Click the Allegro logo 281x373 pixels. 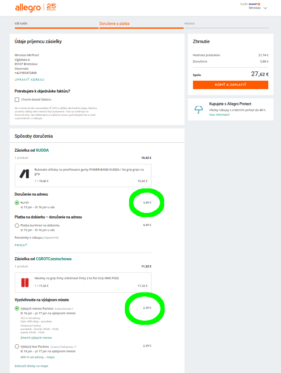pyautogui.click(x=28, y=8)
